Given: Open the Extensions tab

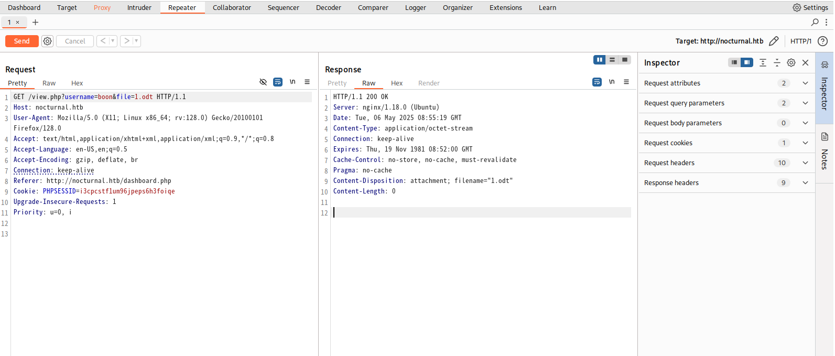Looking at the screenshot, I should (506, 7).
